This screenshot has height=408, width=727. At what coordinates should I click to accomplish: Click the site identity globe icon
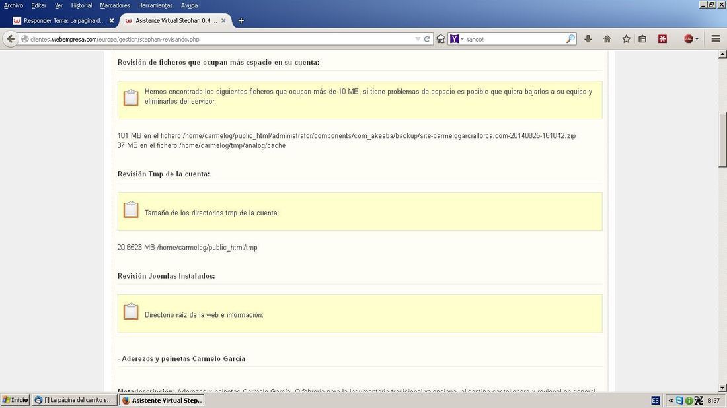pyautogui.click(x=25, y=40)
